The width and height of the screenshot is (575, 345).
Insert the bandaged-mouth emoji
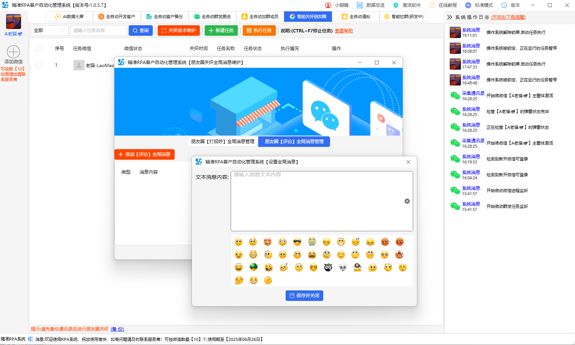pyautogui.click(x=341, y=242)
